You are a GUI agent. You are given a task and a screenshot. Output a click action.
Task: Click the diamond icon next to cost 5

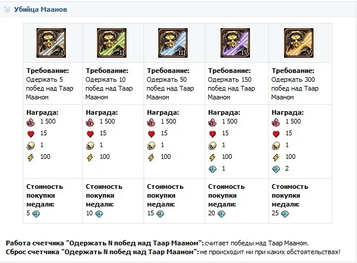pos(39,213)
